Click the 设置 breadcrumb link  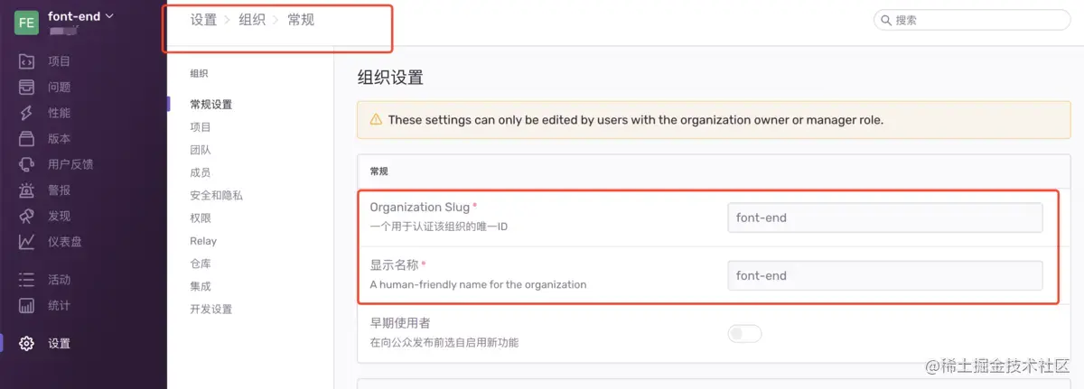[x=203, y=20]
